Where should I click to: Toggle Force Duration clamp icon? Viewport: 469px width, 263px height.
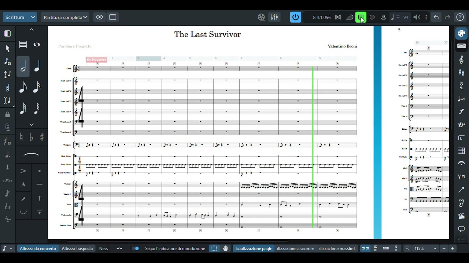click(7, 127)
